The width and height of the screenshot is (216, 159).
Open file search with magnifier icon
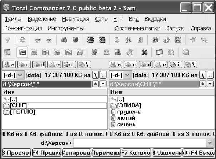pos(205,40)
